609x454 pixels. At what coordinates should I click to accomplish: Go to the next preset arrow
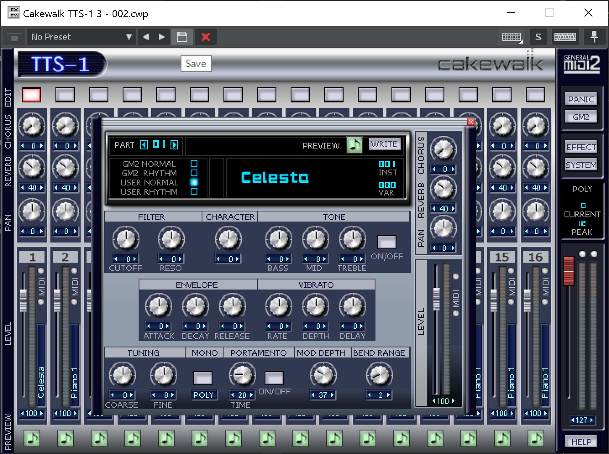point(161,37)
